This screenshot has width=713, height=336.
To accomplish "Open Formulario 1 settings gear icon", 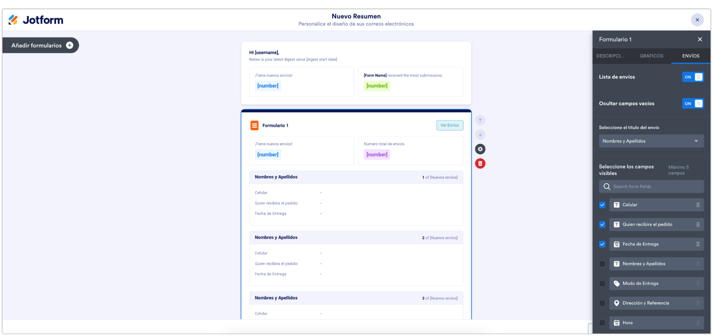I will 480,149.
